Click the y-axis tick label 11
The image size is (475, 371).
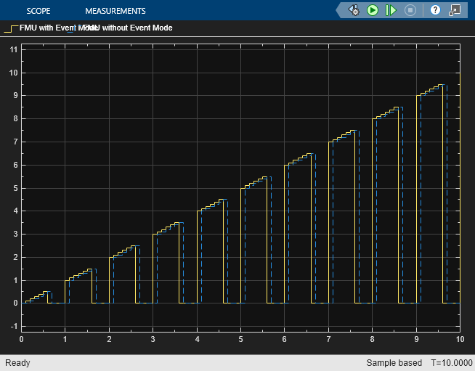(12, 49)
